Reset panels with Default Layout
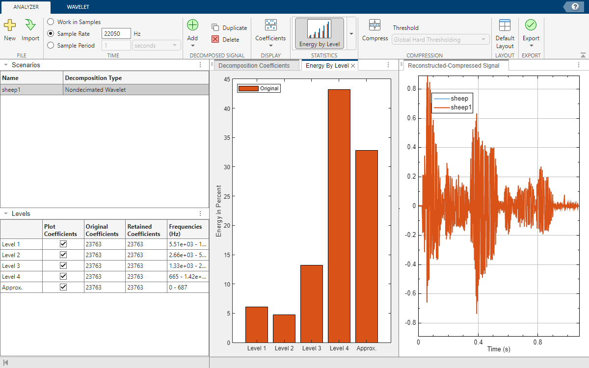Viewport: 589px width, 368px height. tap(505, 33)
